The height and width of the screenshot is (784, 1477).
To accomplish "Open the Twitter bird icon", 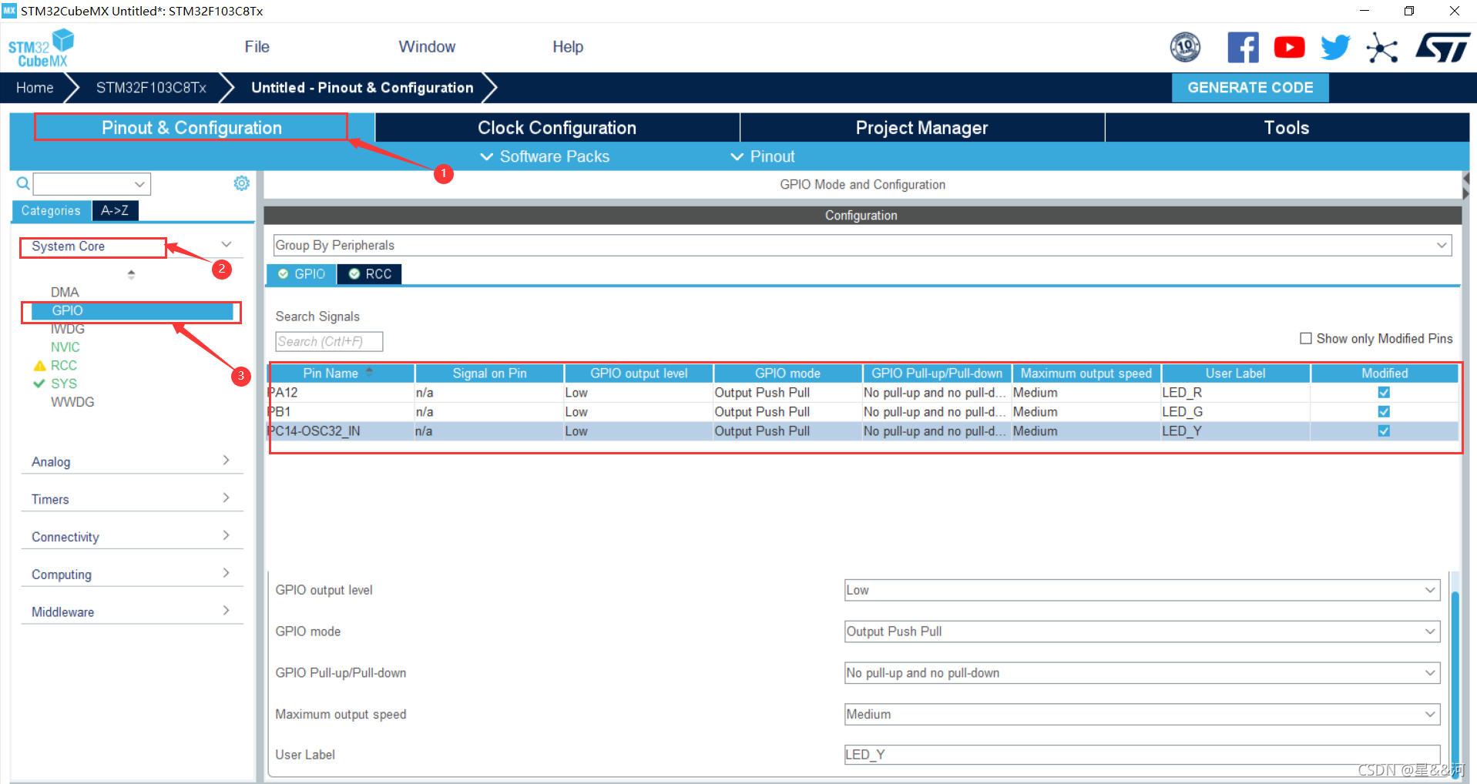I will pyautogui.click(x=1335, y=48).
